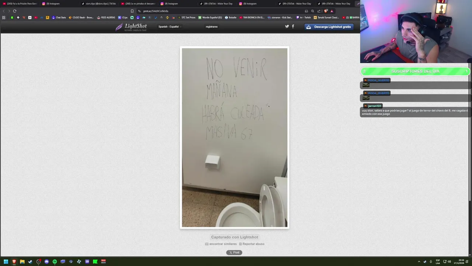Viewport: 472px width, 266px height.
Task: Switch to the sion.clips TikTok tab
Action: click(x=98, y=4)
